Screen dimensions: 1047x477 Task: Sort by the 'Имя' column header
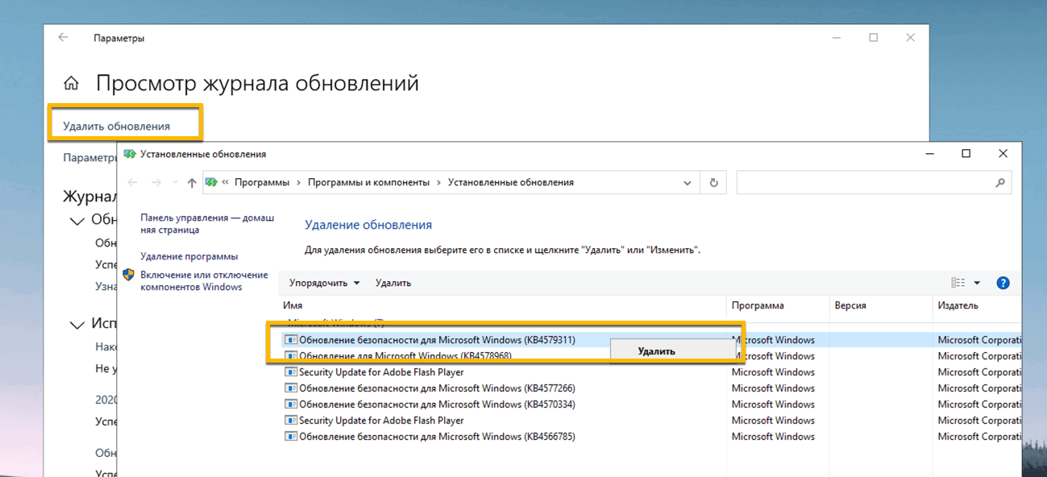[502, 305]
